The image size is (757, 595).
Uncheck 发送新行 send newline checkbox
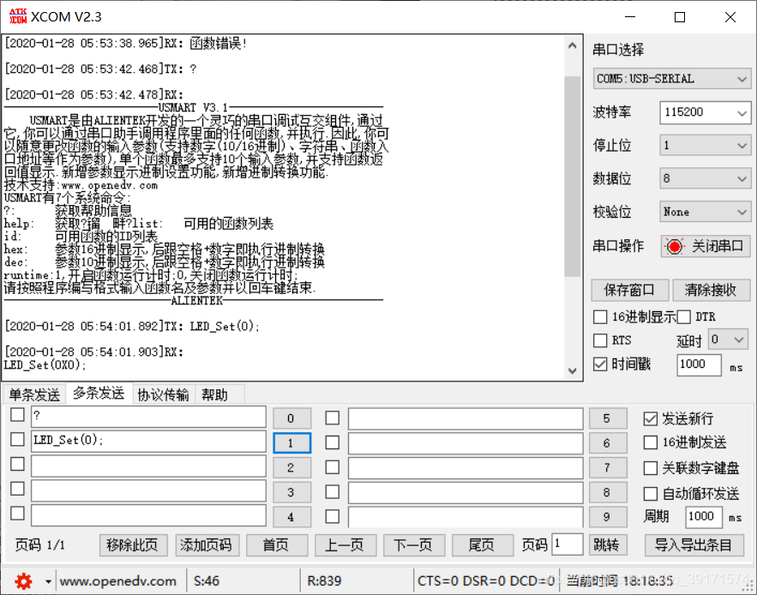pyautogui.click(x=651, y=418)
